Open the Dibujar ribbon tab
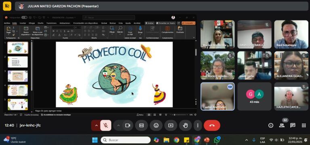This screenshot has width=310, height=145. pos(32,23)
